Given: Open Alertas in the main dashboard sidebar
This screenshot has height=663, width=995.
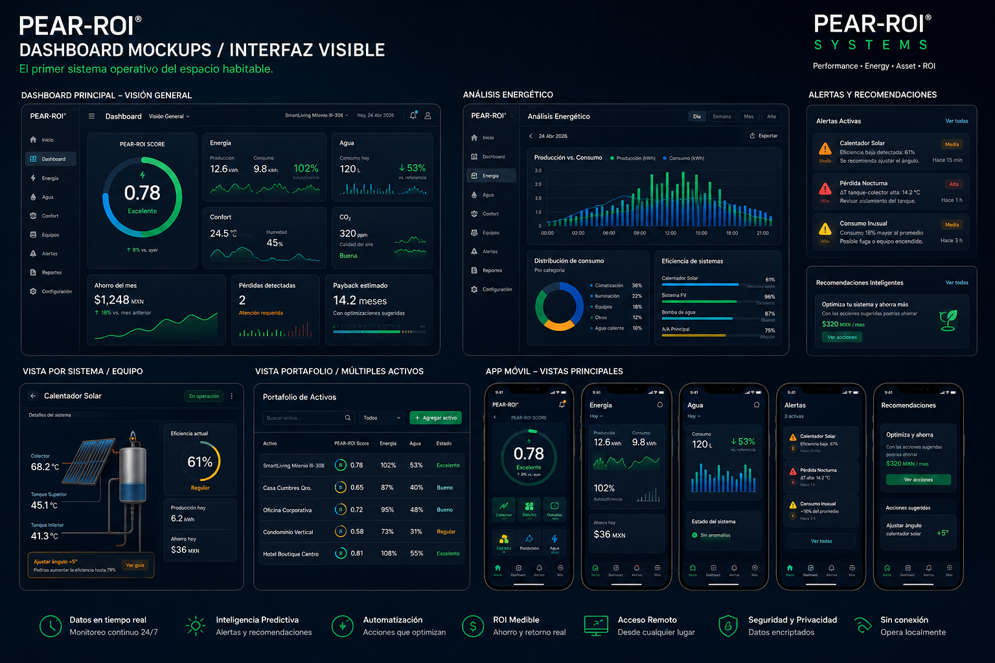Looking at the screenshot, I should [x=44, y=254].
